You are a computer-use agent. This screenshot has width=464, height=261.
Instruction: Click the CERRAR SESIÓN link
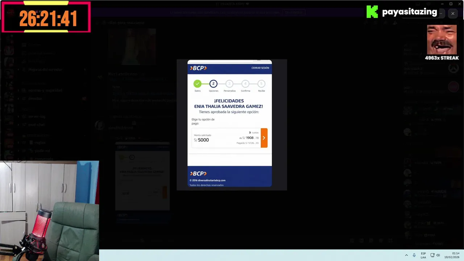click(x=260, y=68)
